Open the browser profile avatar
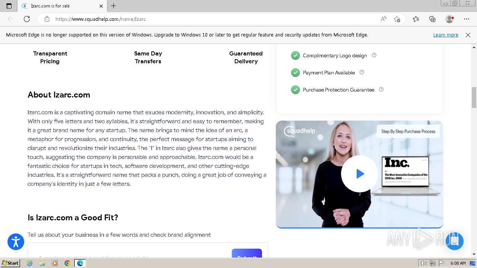The height and width of the screenshot is (268, 477). pos(449,19)
